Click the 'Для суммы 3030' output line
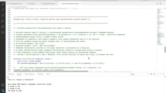The image size is (166, 93). click(x=30, y=84)
